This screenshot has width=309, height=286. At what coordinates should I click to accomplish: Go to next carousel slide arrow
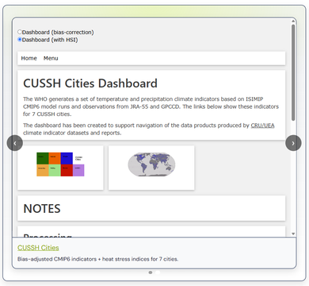tap(293, 143)
